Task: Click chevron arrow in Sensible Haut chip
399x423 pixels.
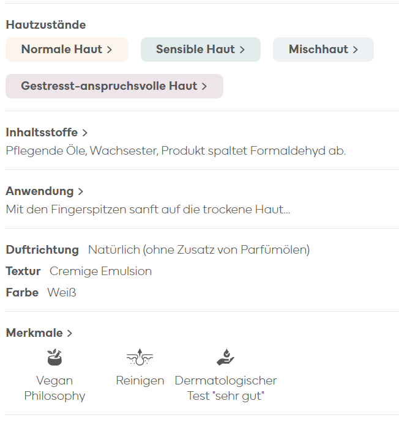Action: (x=242, y=50)
